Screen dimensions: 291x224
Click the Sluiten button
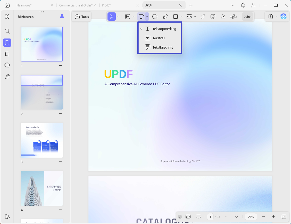click(x=248, y=17)
